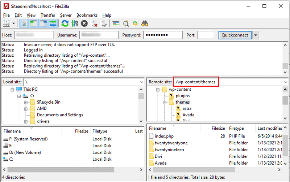Viewport: 290px width, 182px height.
Task: Collapse the remote themes node
Action: [165, 103]
